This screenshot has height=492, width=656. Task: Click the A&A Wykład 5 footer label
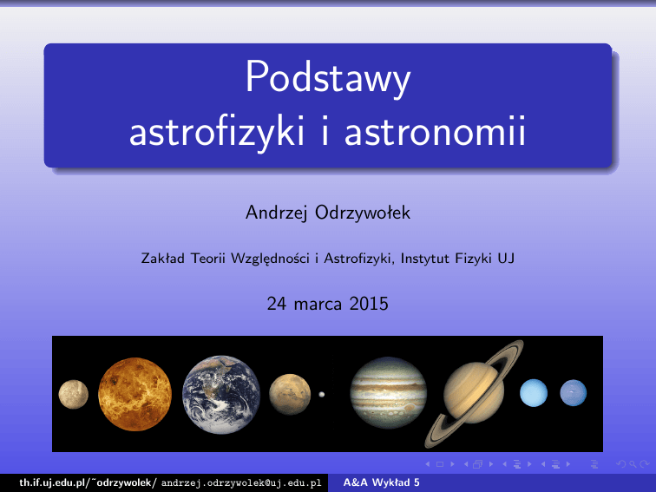pyautogui.click(x=382, y=482)
